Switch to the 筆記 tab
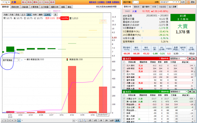This screenshot has width=197, height=123. pos(69,7)
